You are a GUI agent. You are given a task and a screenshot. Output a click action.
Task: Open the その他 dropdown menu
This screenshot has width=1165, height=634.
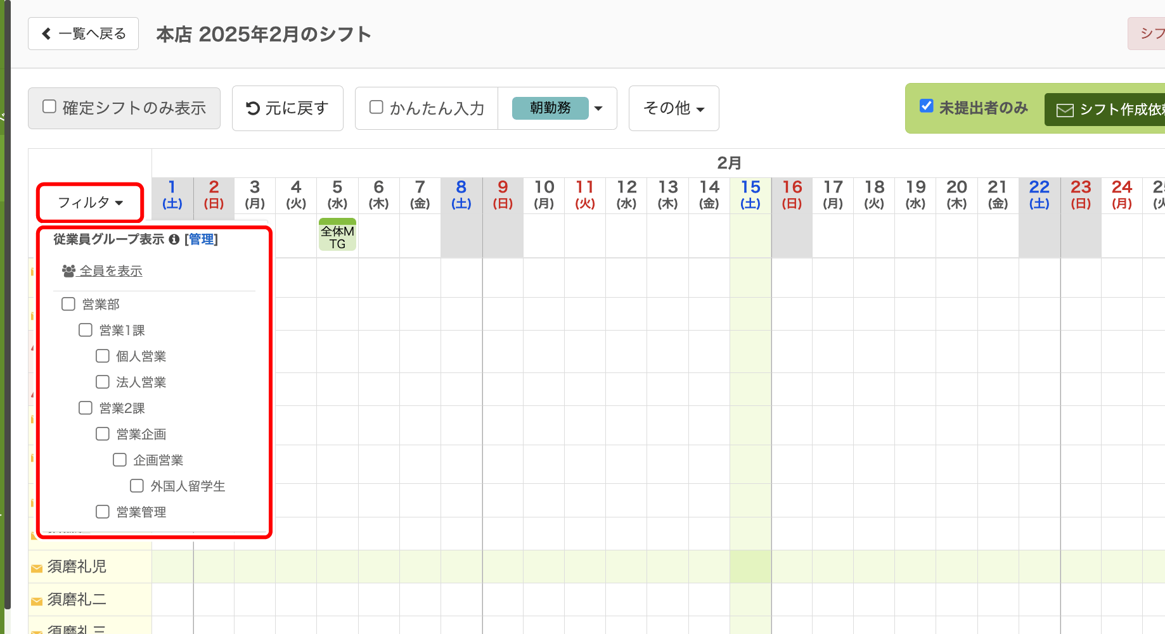pyautogui.click(x=674, y=108)
